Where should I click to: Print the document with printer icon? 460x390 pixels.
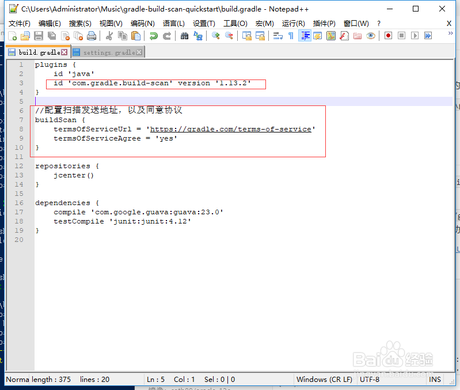[92, 36]
